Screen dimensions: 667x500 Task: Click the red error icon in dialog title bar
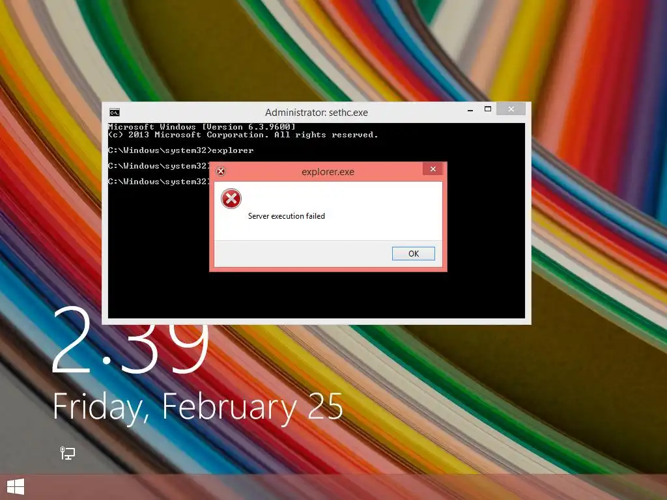[x=221, y=171]
